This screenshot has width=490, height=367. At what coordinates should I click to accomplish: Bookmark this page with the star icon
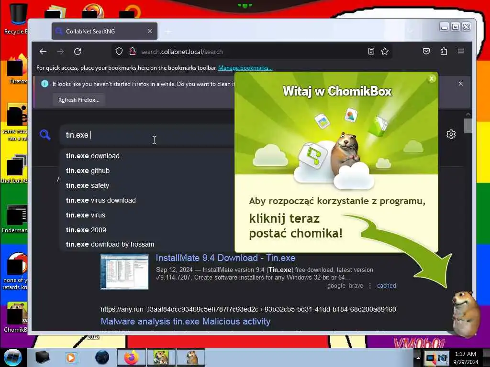(385, 51)
